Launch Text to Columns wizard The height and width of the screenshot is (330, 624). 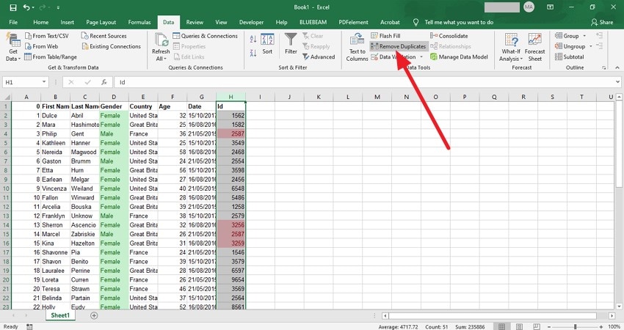click(x=357, y=48)
